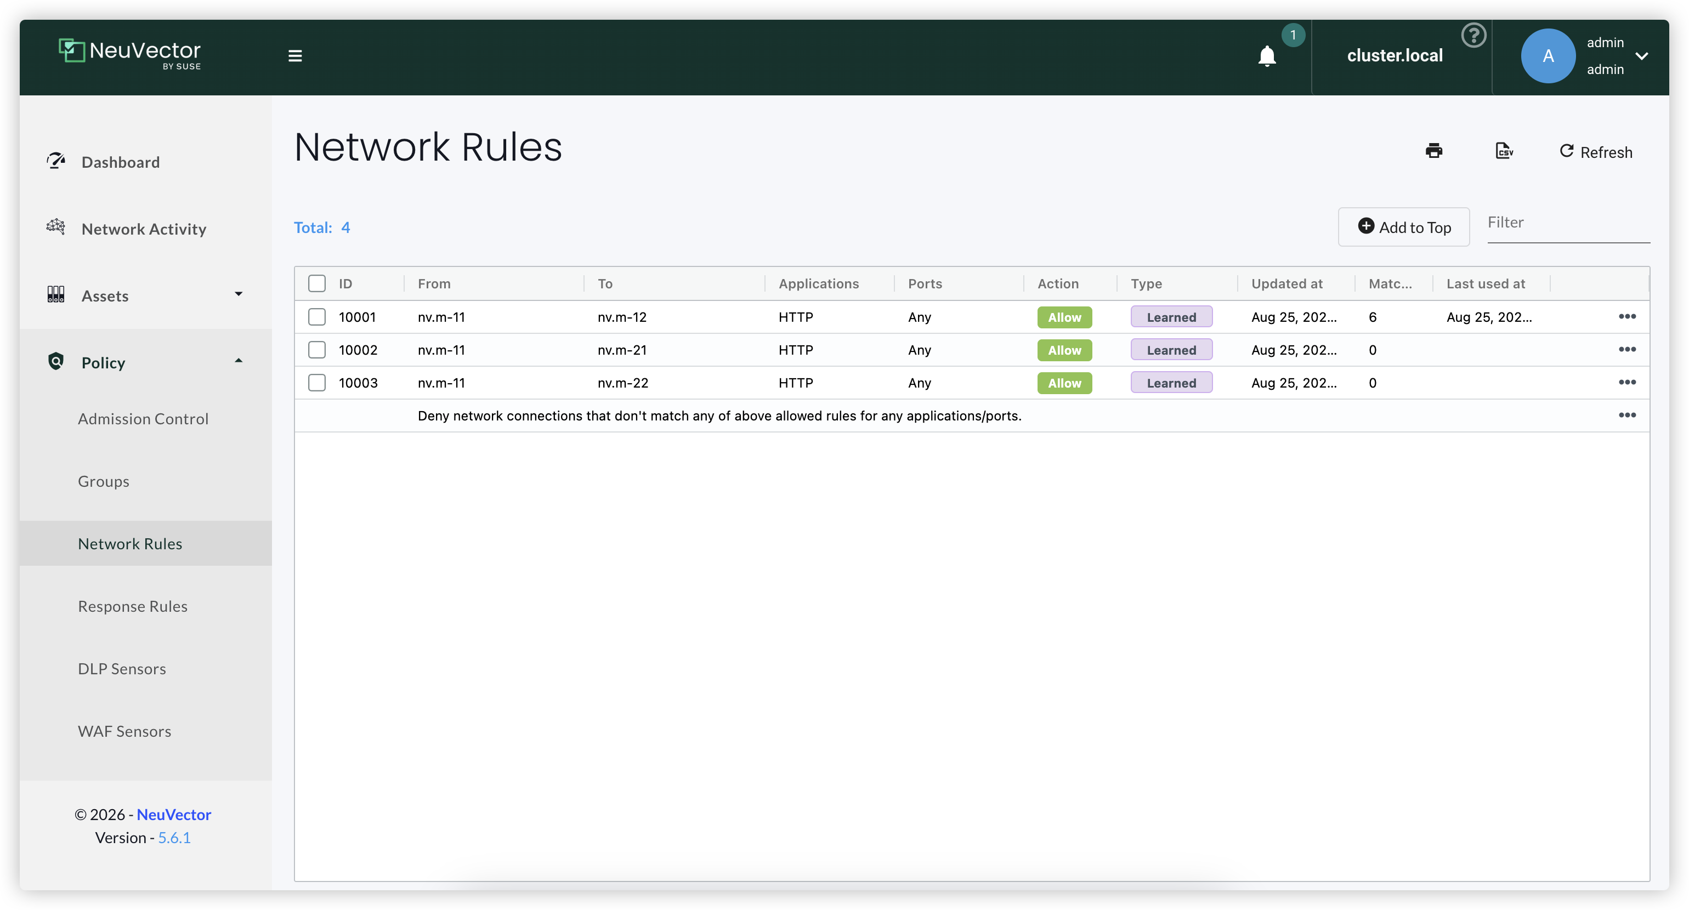Click the Network Activity graph icon
The width and height of the screenshot is (1689, 910).
coord(56,227)
